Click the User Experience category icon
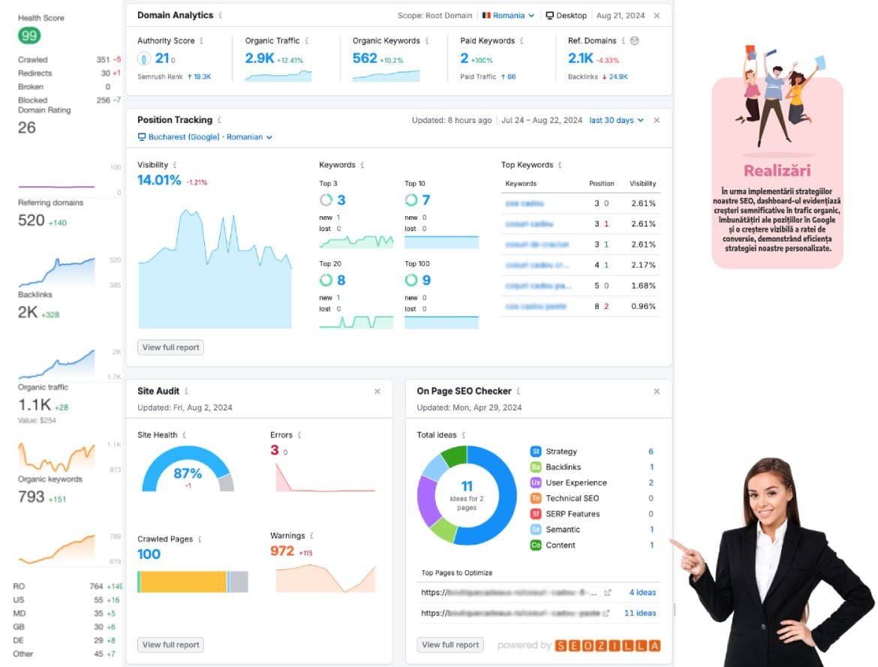878x667 pixels. point(536,482)
